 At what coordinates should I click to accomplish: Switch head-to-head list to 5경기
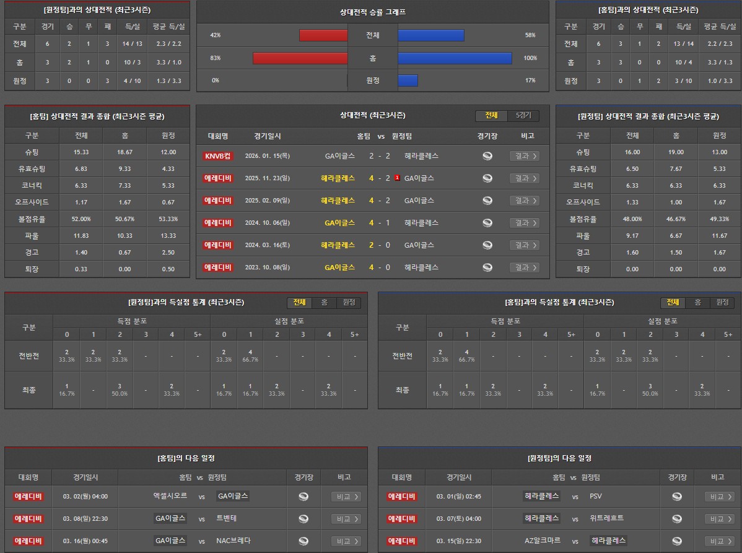click(523, 116)
